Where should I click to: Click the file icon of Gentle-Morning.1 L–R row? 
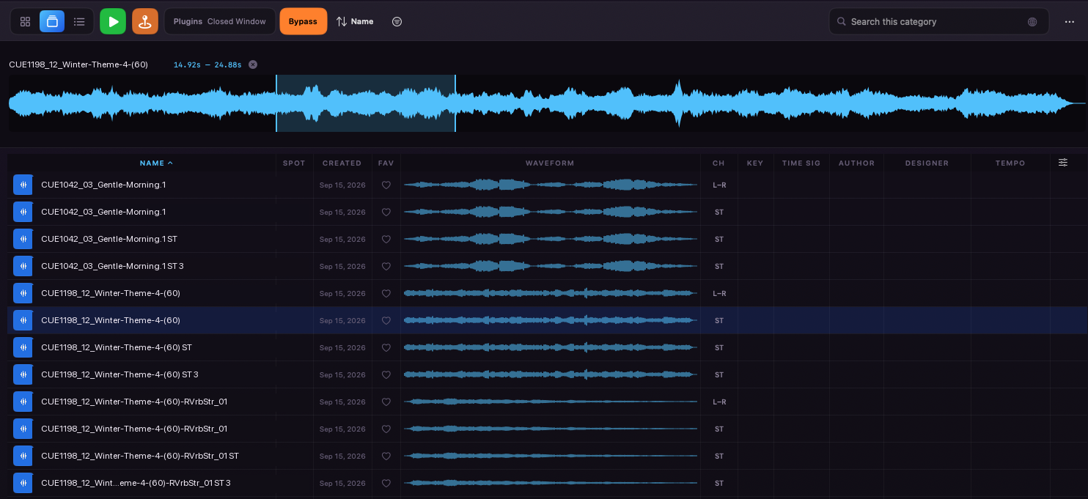[23, 185]
